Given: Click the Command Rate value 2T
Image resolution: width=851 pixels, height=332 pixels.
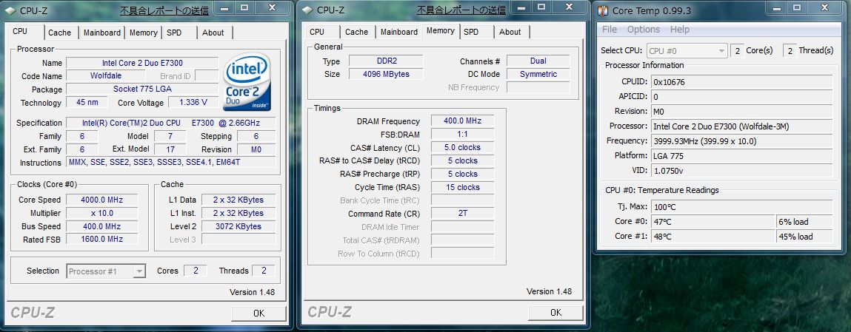Looking at the screenshot, I should (462, 214).
